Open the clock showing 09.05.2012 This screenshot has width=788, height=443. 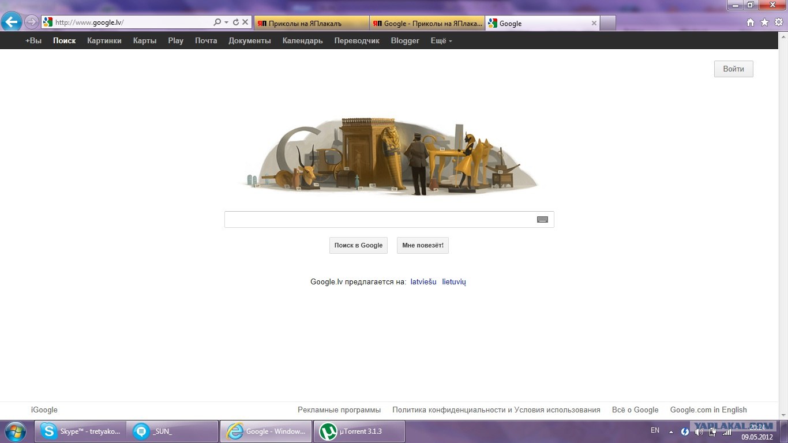pyautogui.click(x=757, y=432)
